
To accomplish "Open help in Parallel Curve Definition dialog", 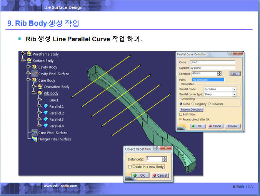I will coord(230,54).
